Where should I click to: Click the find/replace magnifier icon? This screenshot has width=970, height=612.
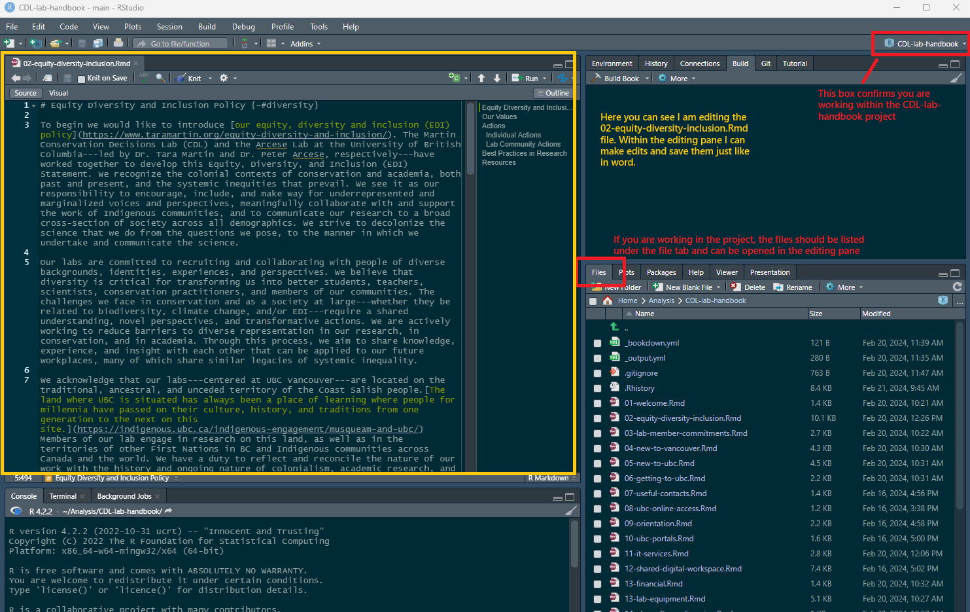coord(160,78)
